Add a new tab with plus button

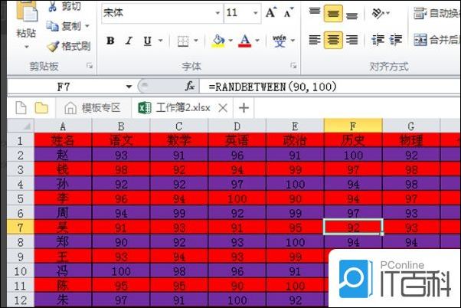[244, 108]
